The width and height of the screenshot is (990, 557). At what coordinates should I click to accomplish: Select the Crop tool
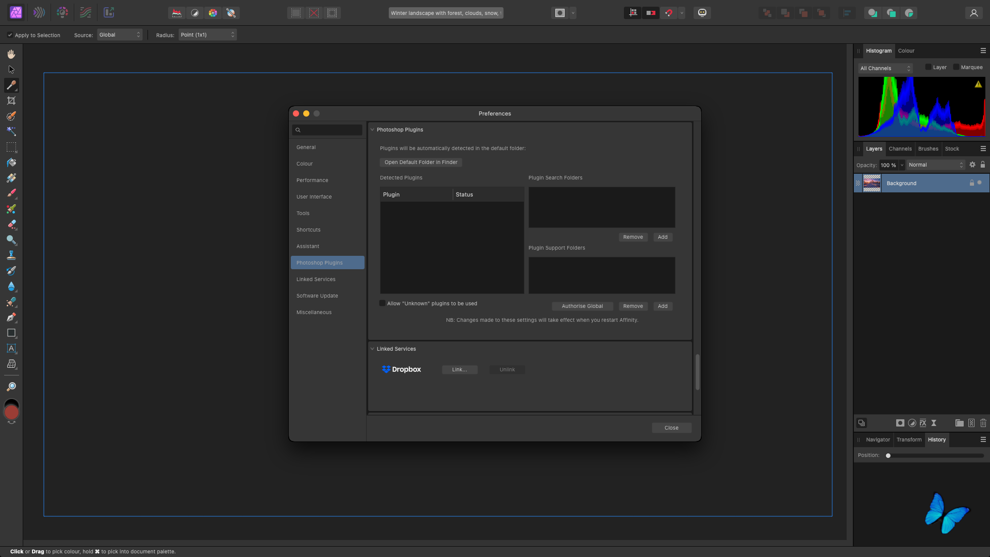(x=11, y=101)
